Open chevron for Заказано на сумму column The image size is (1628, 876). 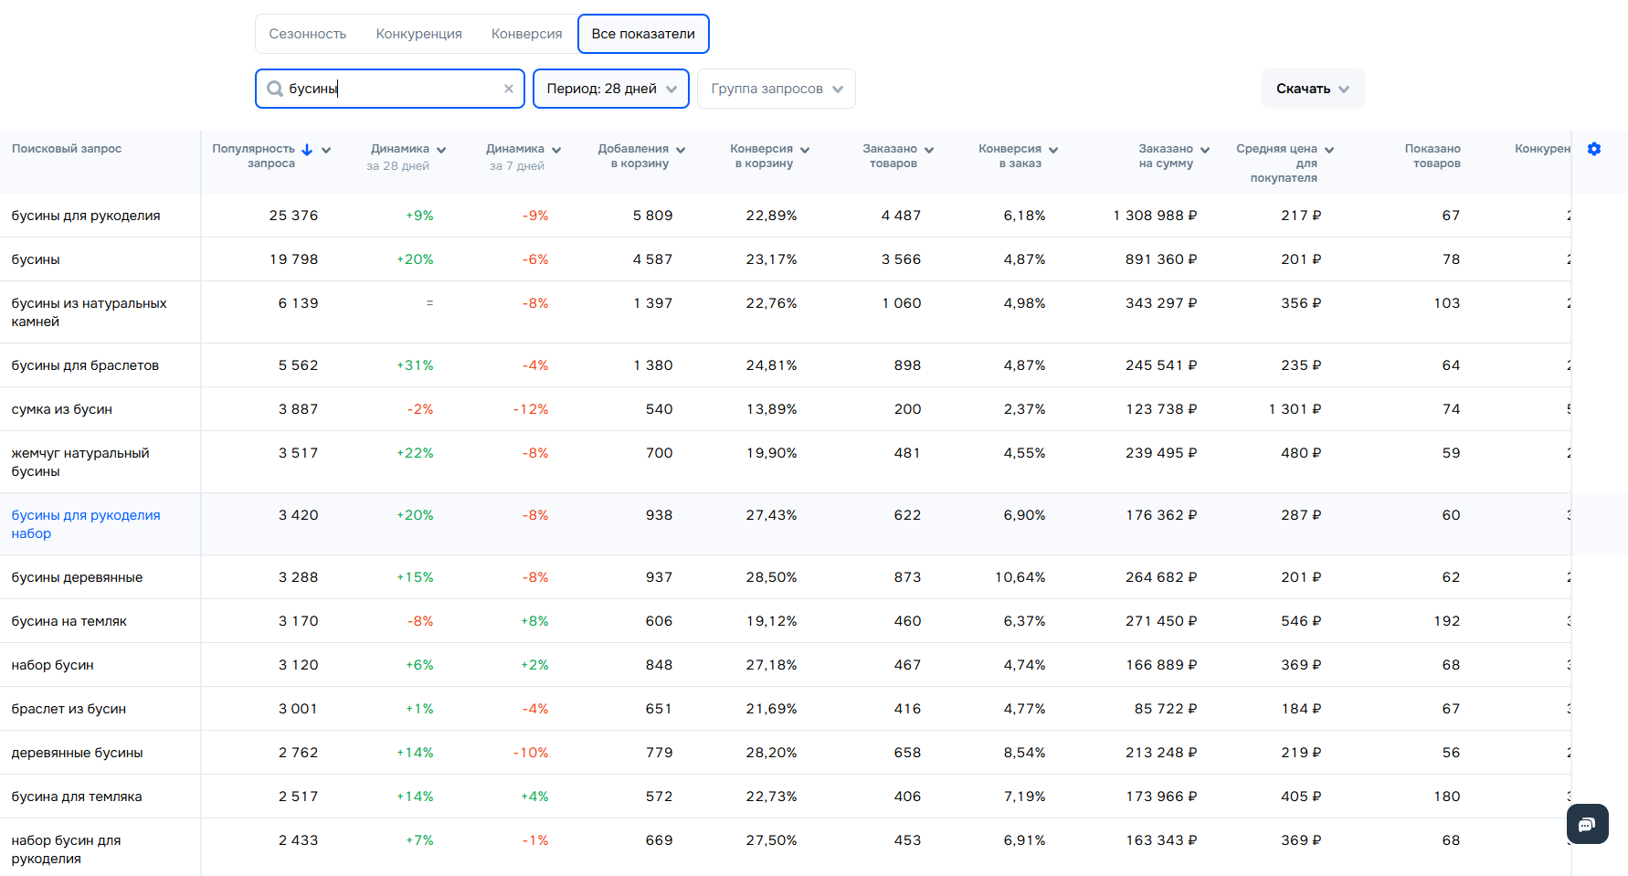pyautogui.click(x=1205, y=150)
